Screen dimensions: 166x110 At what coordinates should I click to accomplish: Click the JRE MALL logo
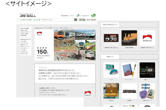tap(28, 16)
